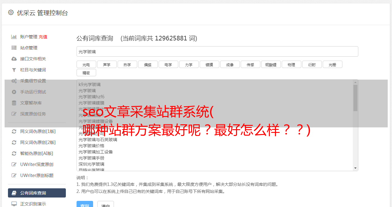The height and width of the screenshot is (207, 392).
Task: Click the results list scrollbar down arrow
Action: pyautogui.click(x=355, y=168)
